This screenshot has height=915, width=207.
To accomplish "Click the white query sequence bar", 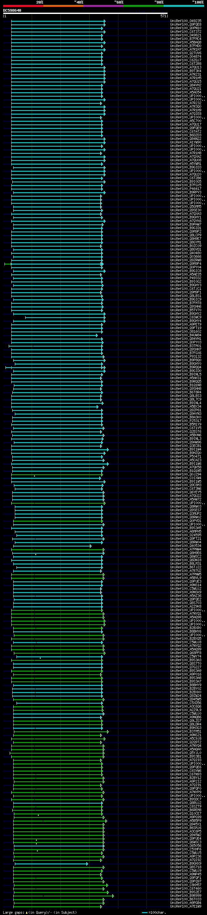I will point(85,14).
